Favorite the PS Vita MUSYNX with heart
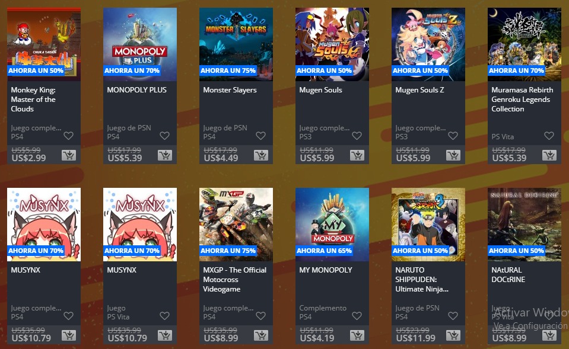Viewport: 569px width, 349px height. coord(165,316)
